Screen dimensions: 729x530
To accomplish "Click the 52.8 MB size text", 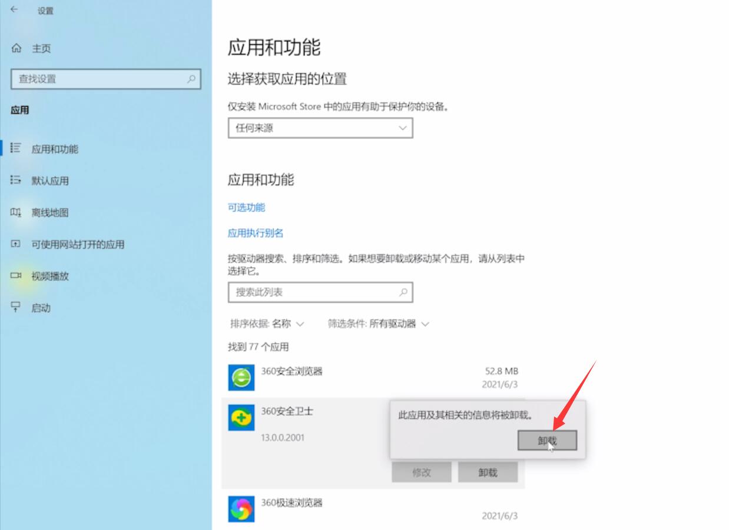I will point(501,371).
